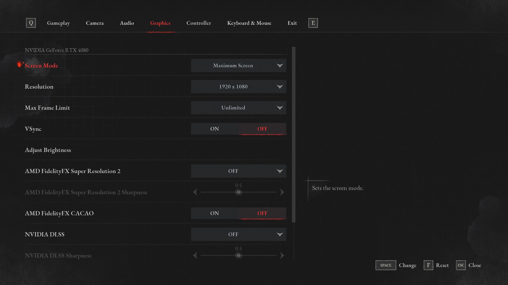Open the Max Frame Limit dropdown
508x285 pixels.
coord(238,108)
